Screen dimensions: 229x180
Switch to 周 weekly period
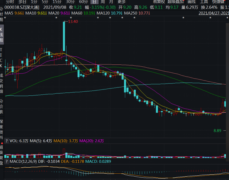click(102, 2)
